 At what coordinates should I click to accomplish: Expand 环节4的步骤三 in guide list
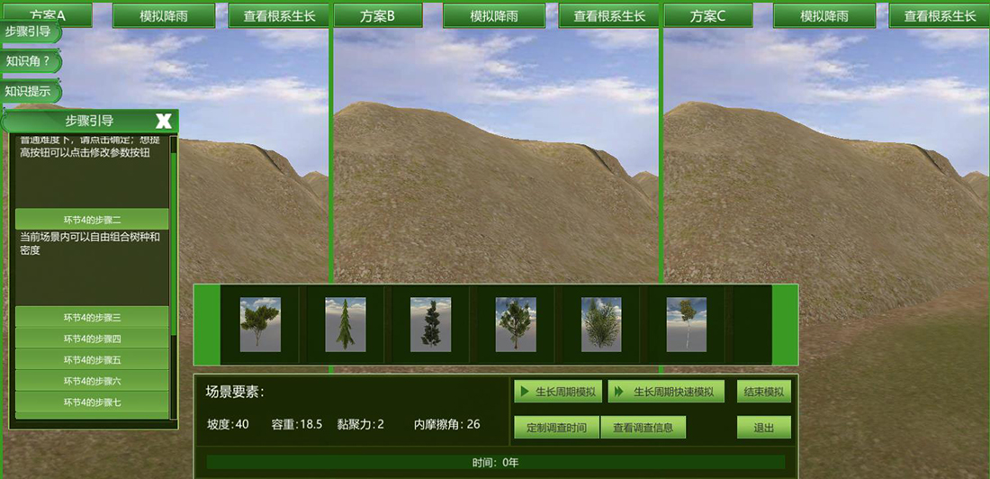click(92, 317)
